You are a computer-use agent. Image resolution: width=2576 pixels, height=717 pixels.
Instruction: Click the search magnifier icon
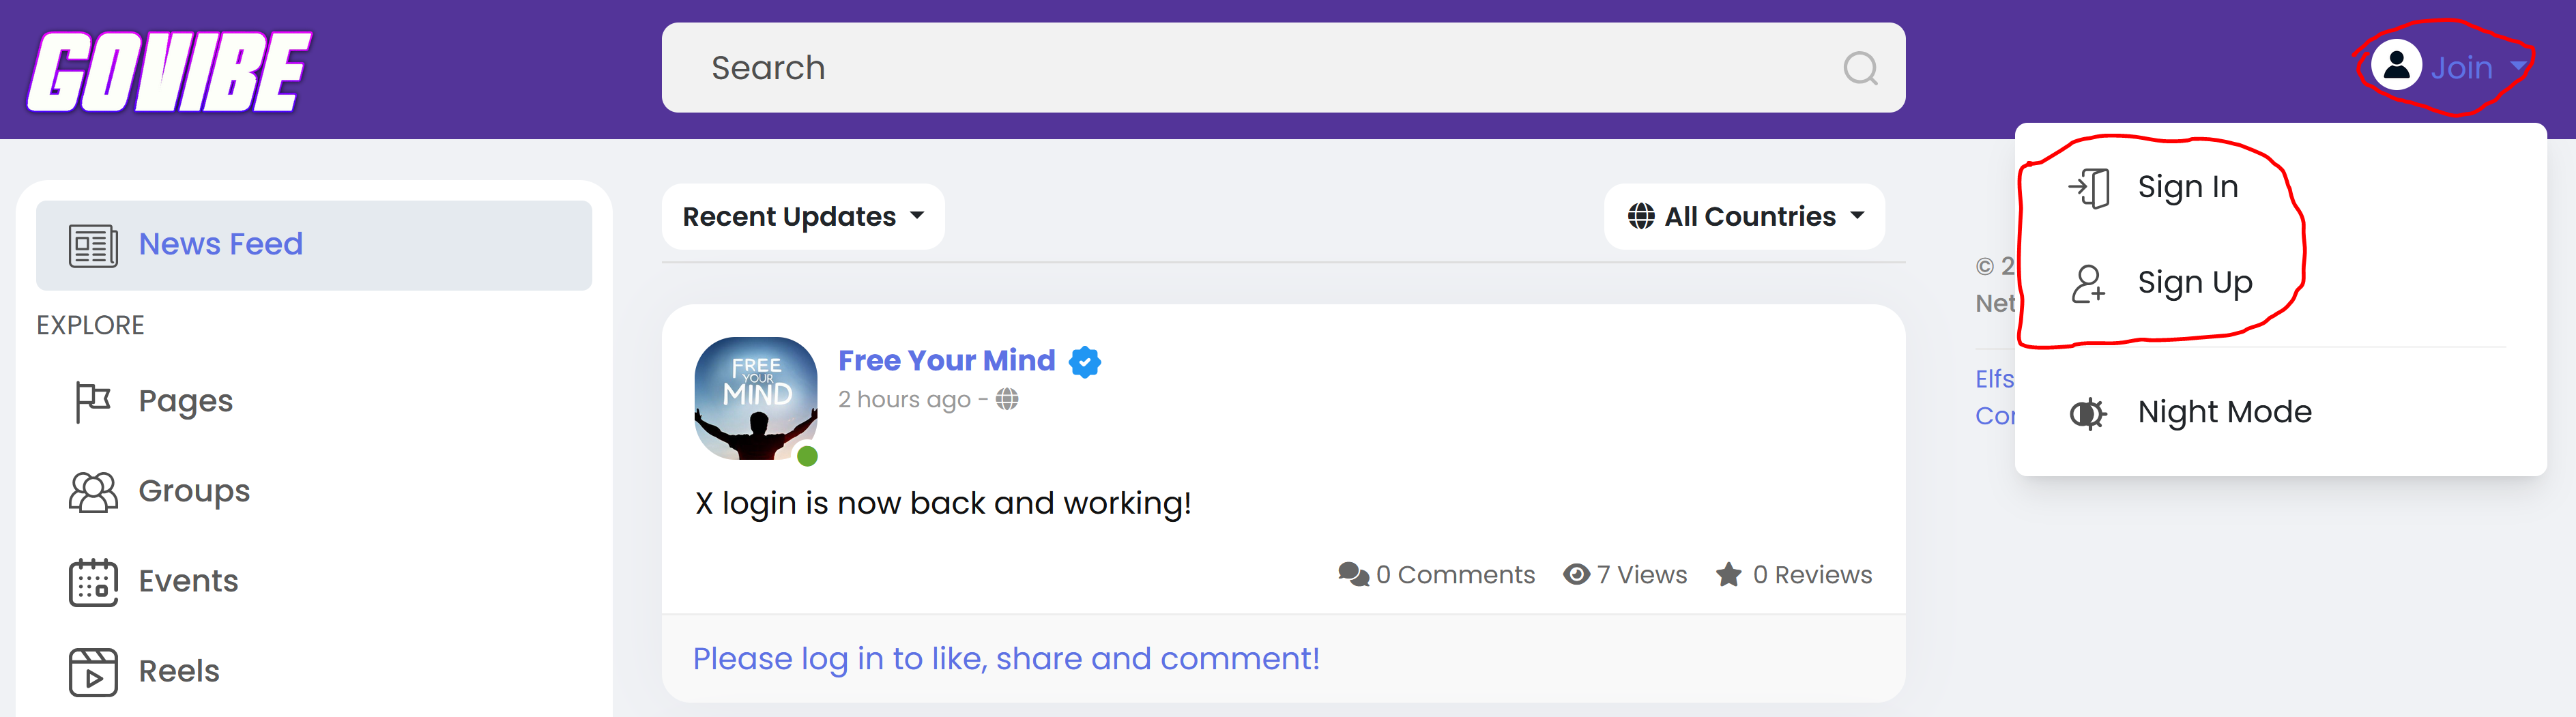pos(1859,68)
